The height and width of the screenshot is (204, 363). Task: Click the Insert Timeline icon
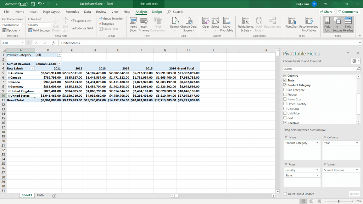(144, 21)
